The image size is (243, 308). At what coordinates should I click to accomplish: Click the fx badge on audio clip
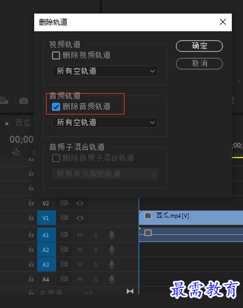pos(148,233)
